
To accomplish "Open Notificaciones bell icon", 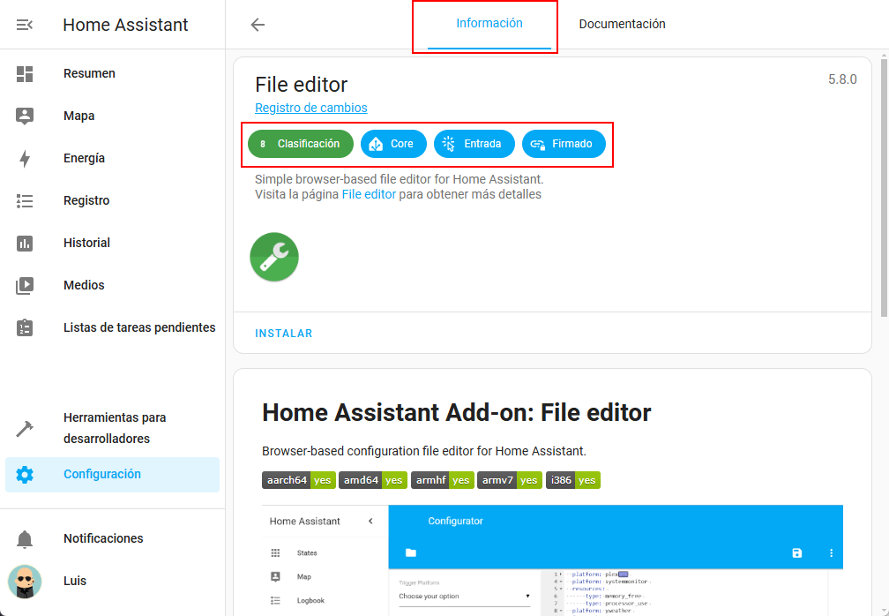I will tap(25, 538).
